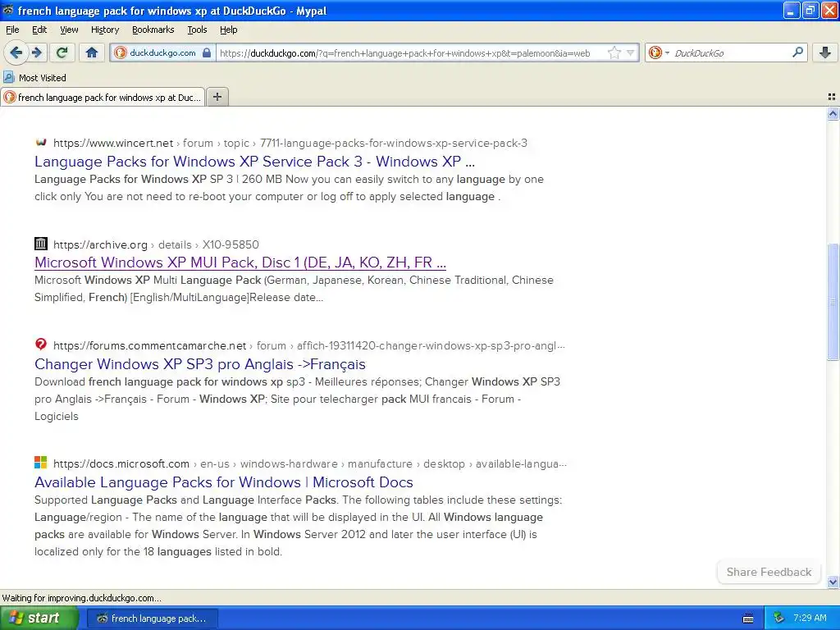Screen dimensions: 840x630
Task: Click the 7:29 AM clock
Action: [810, 618]
